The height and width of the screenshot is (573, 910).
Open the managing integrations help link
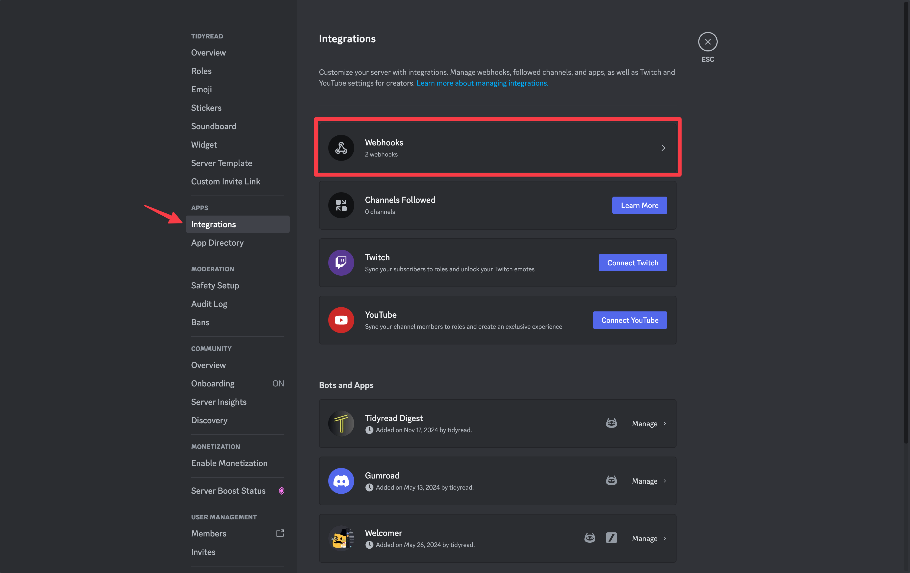click(482, 83)
